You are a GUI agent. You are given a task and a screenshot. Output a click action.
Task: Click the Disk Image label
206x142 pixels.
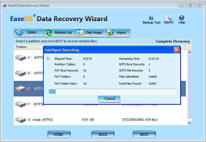(x=94, y=32)
